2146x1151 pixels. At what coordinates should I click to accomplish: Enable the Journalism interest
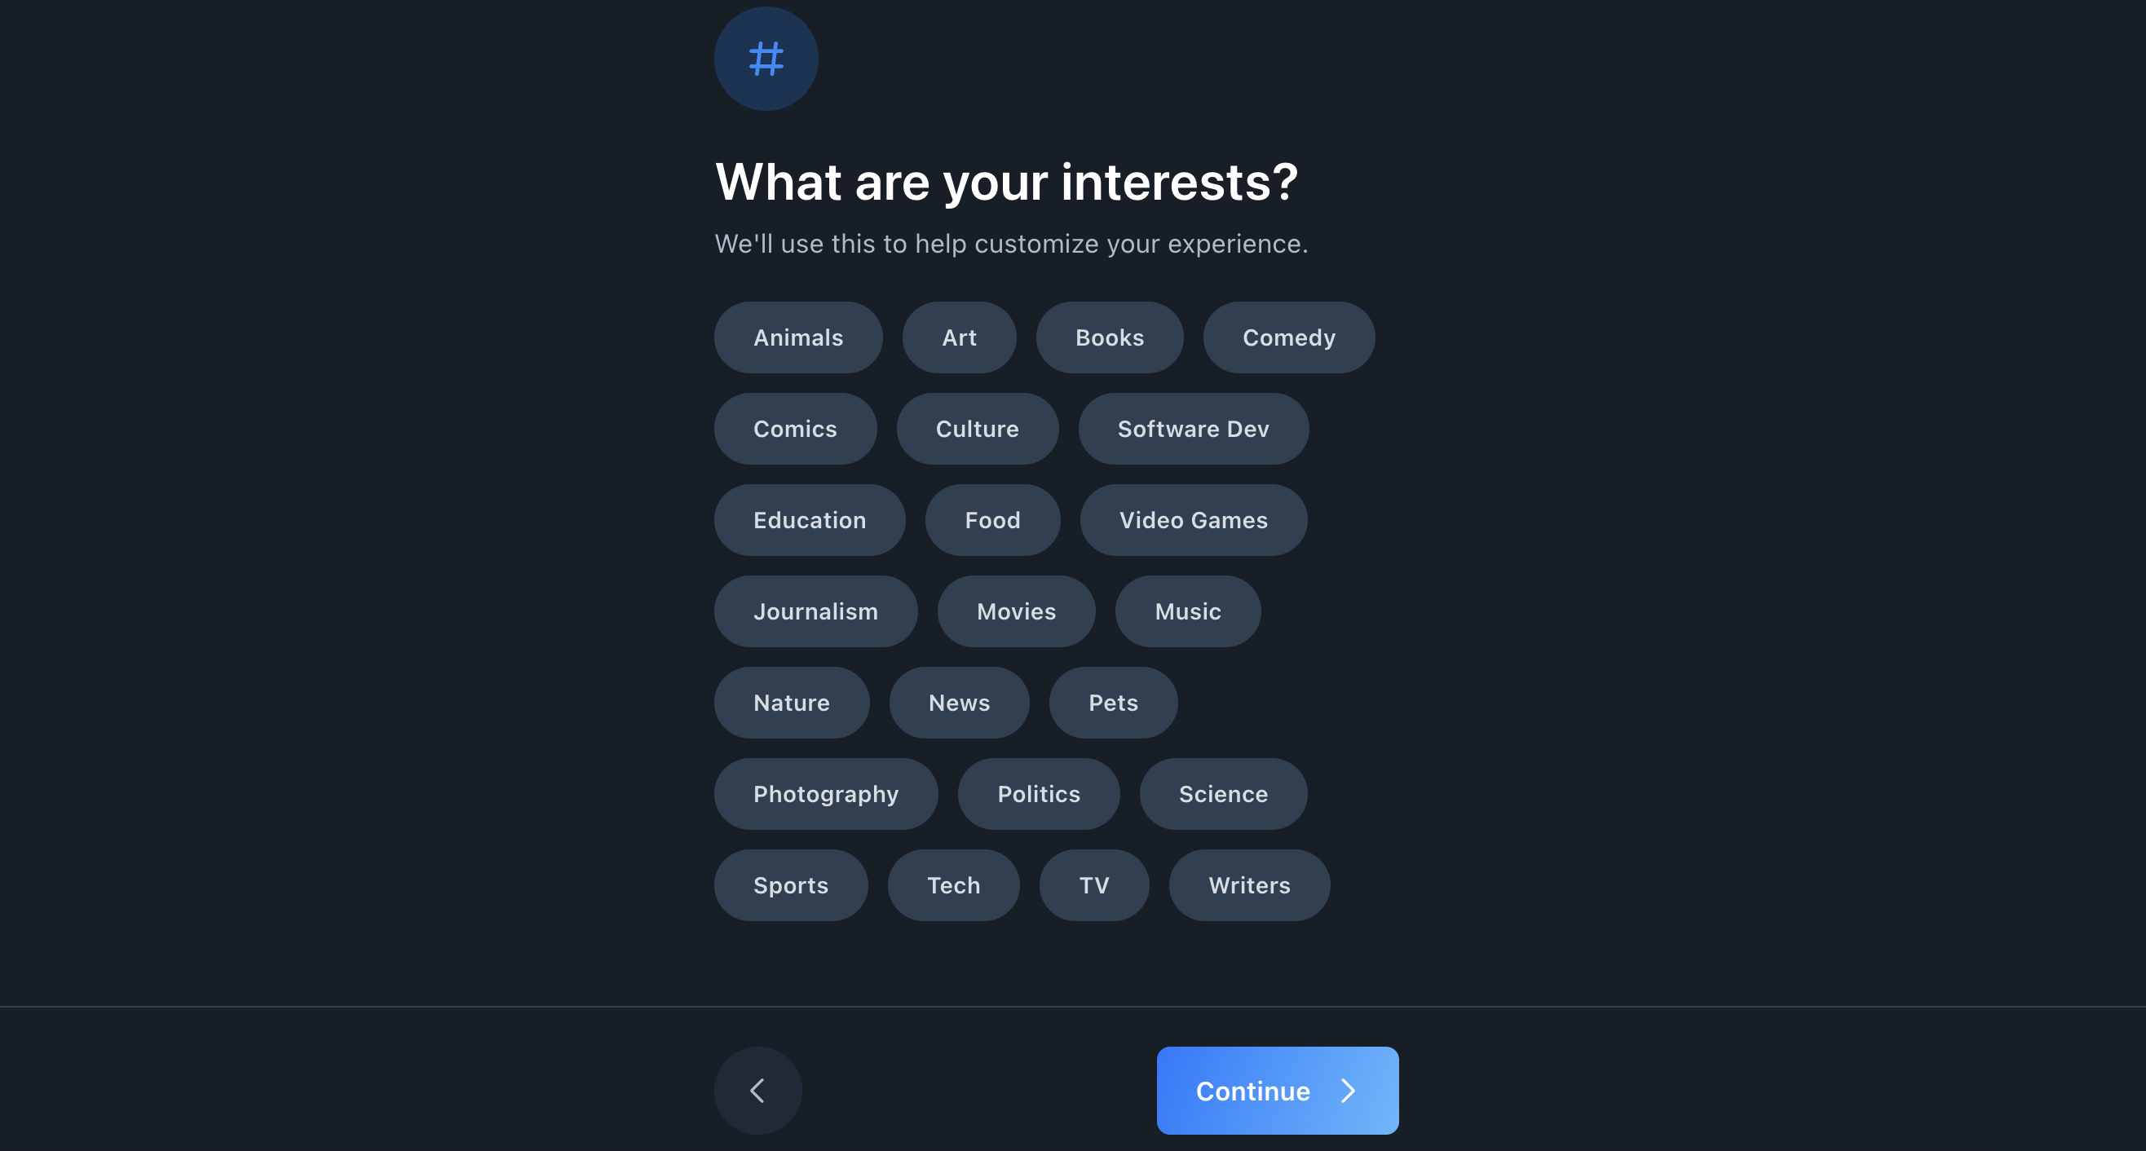[x=815, y=611]
